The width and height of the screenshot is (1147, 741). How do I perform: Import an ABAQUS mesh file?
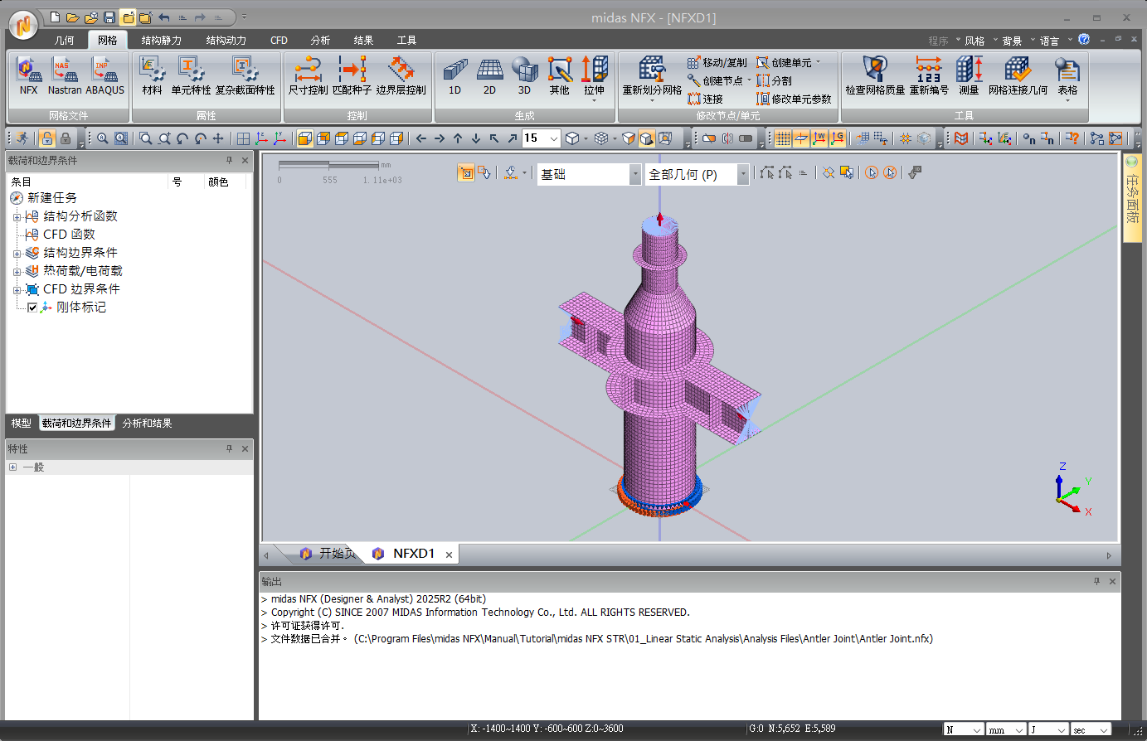pos(105,76)
